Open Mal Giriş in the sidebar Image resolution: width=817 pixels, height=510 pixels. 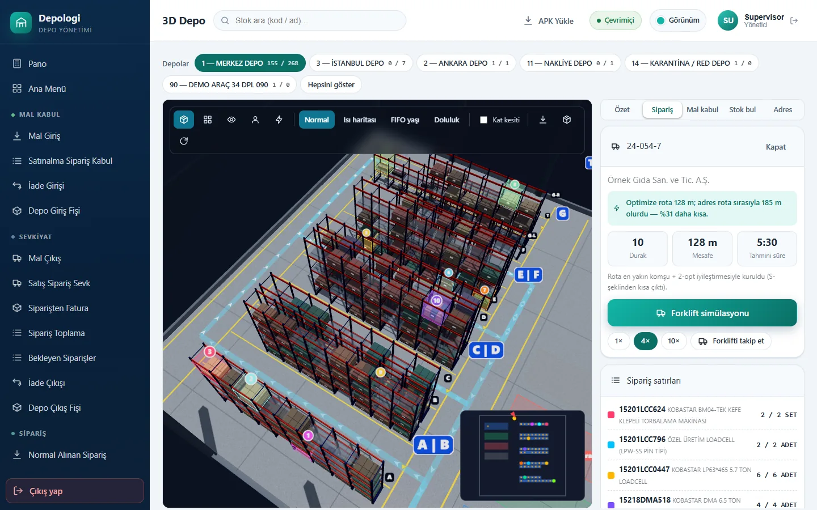75,136
